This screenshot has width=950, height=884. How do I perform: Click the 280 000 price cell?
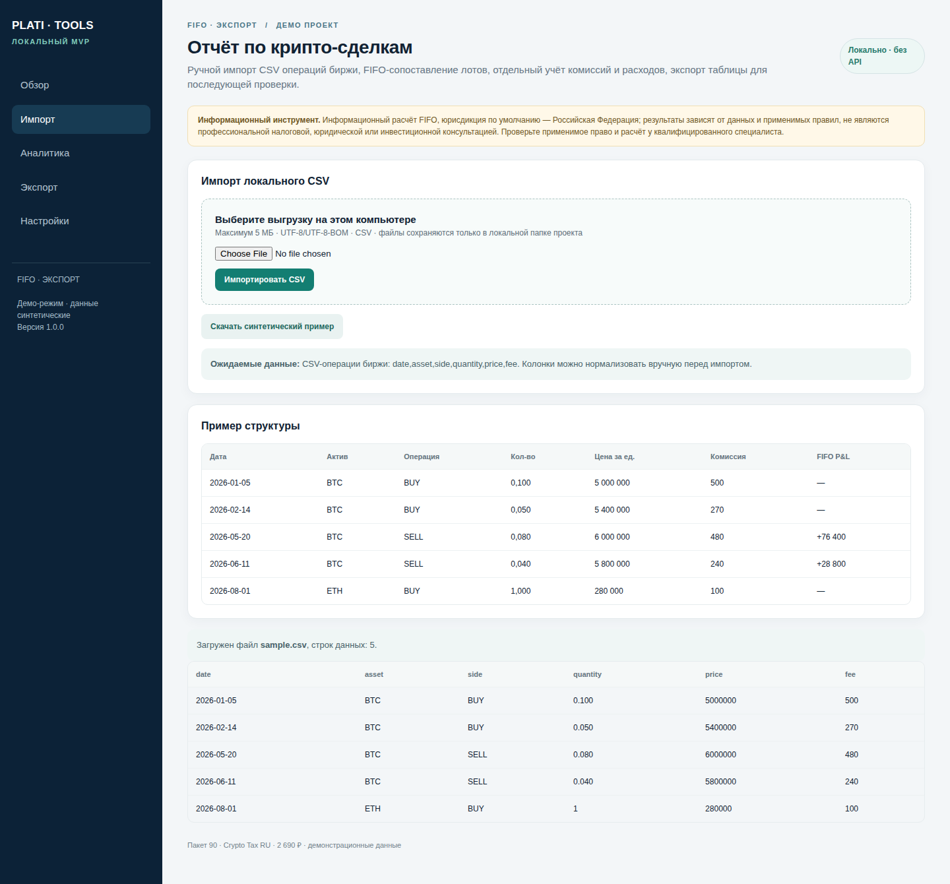[x=609, y=591]
